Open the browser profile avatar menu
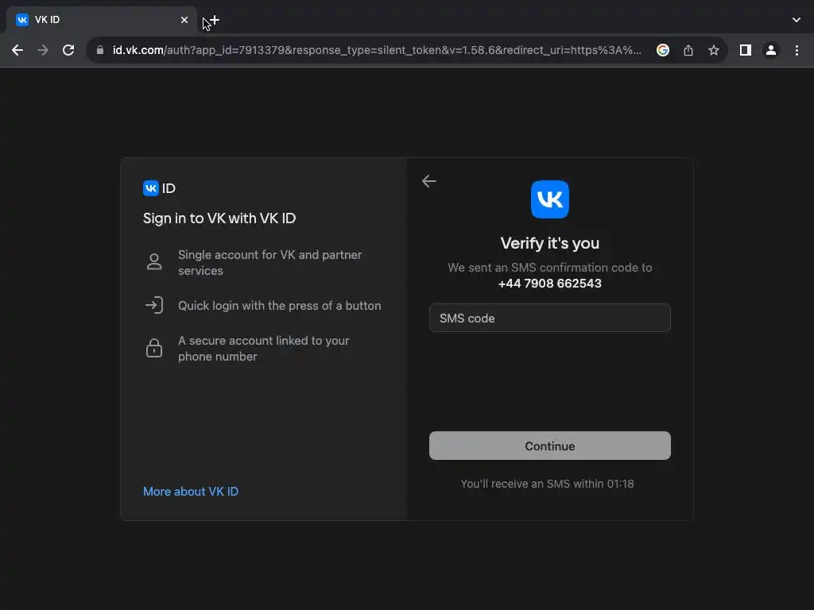 click(x=771, y=50)
